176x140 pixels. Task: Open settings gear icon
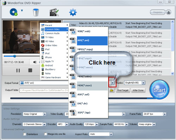pyautogui.click(x=73, y=12)
